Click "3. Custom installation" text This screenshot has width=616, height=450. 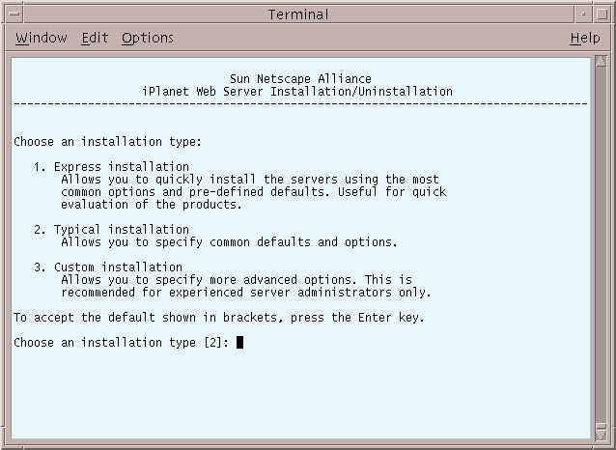click(x=108, y=267)
